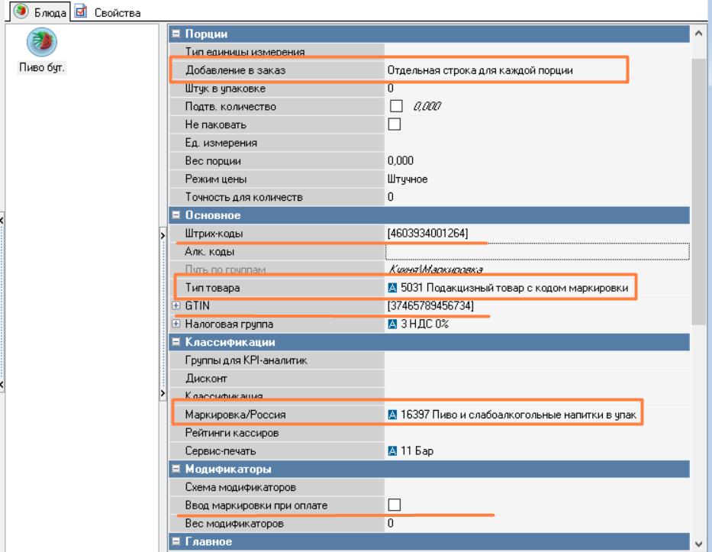Toggle the Подтв. количество checkbox
712x552 pixels.
396,107
